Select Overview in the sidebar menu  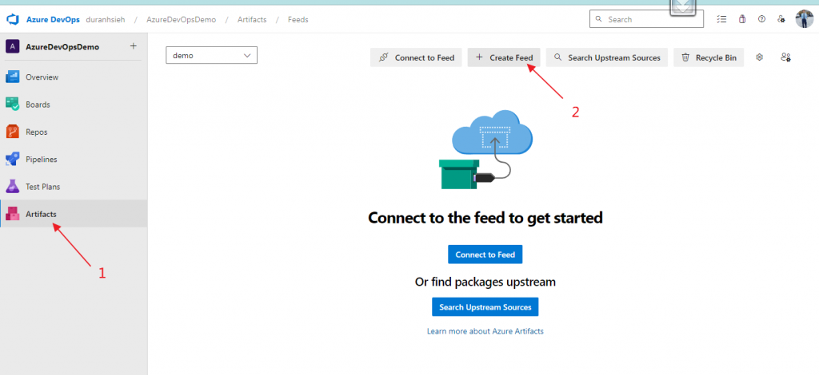pyautogui.click(x=42, y=77)
